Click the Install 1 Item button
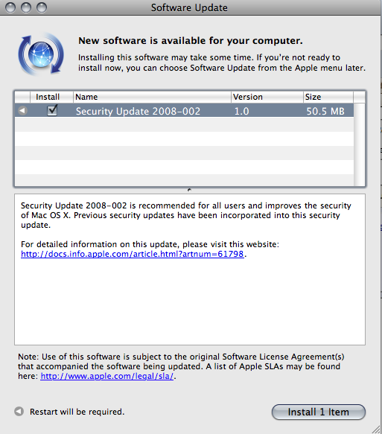Viewport: 382px width, 434px height. click(319, 412)
